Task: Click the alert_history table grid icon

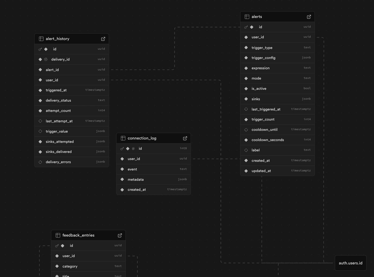Action: 41,39
